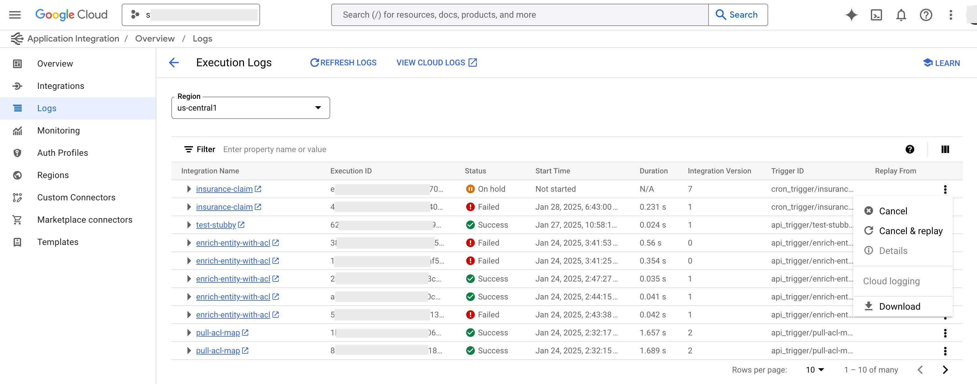
Task: Click the Filter funnel icon
Action: (188, 149)
